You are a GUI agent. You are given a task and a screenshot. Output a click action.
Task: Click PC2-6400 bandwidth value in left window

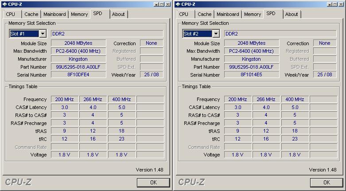pyautogui.click(x=78, y=51)
